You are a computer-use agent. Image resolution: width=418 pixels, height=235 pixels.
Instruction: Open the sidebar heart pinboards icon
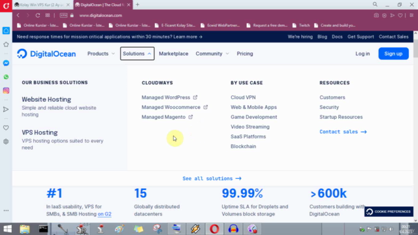pos(6,128)
